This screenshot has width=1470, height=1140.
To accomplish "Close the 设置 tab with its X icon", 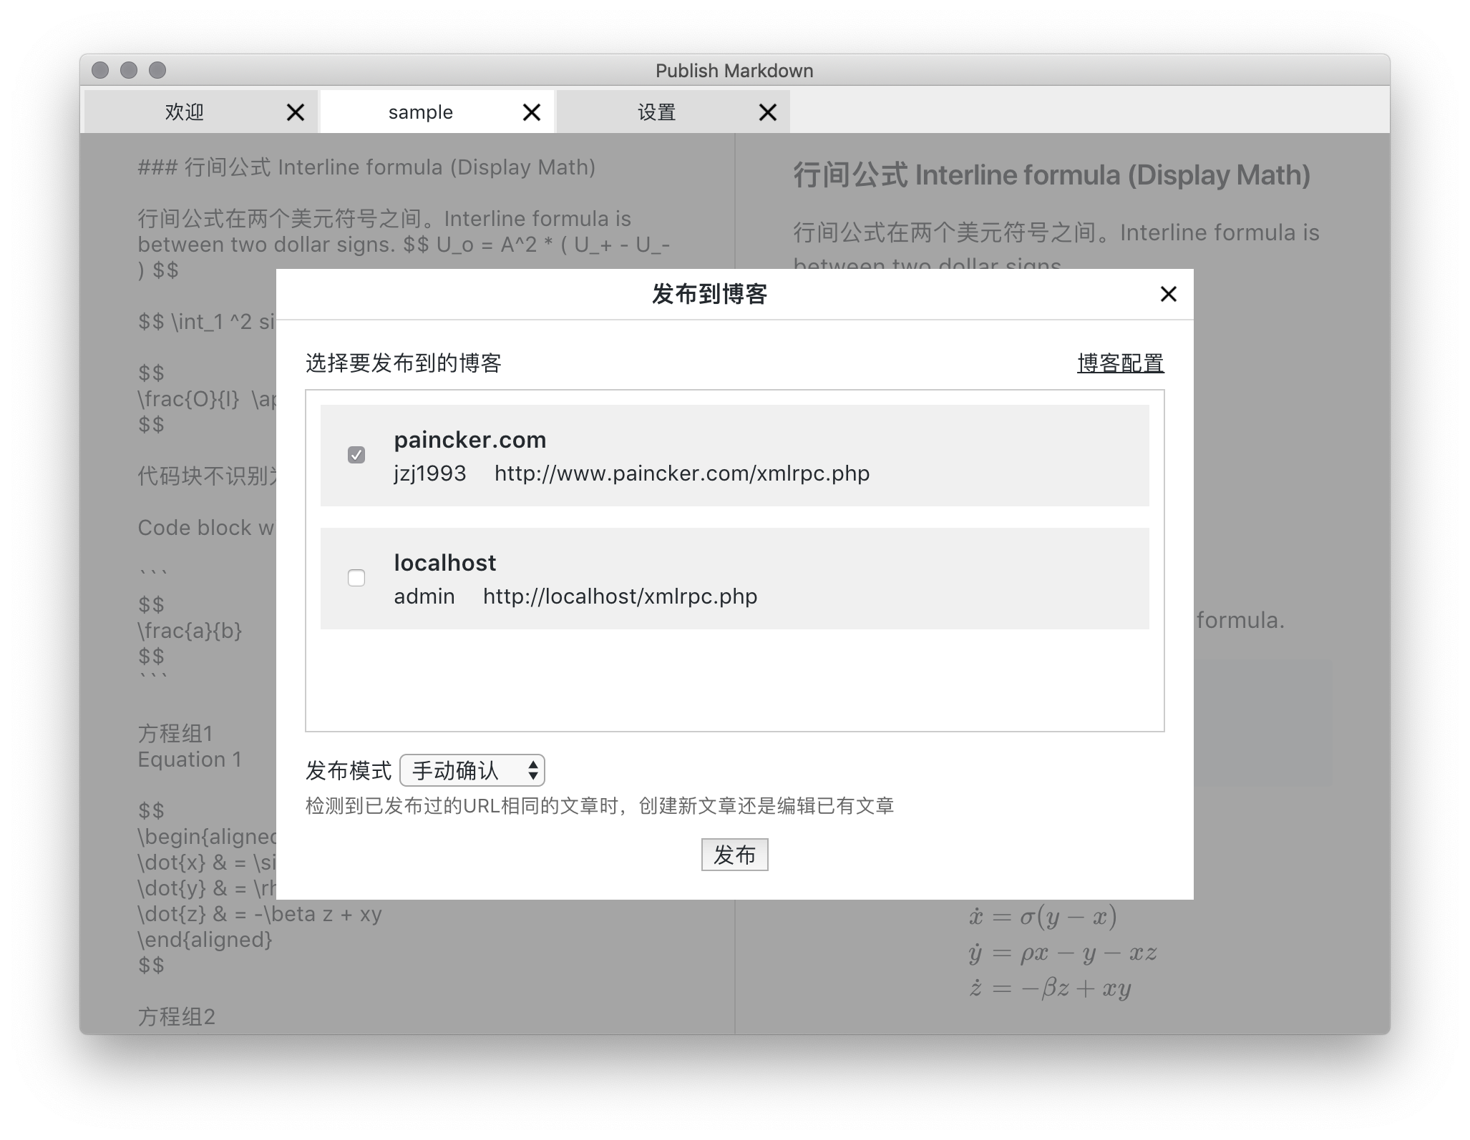I will [767, 112].
